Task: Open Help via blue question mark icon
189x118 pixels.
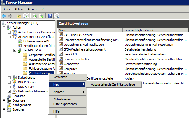Action: [50, 16]
